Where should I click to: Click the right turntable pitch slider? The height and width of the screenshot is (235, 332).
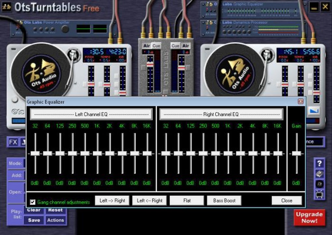coord(285,85)
